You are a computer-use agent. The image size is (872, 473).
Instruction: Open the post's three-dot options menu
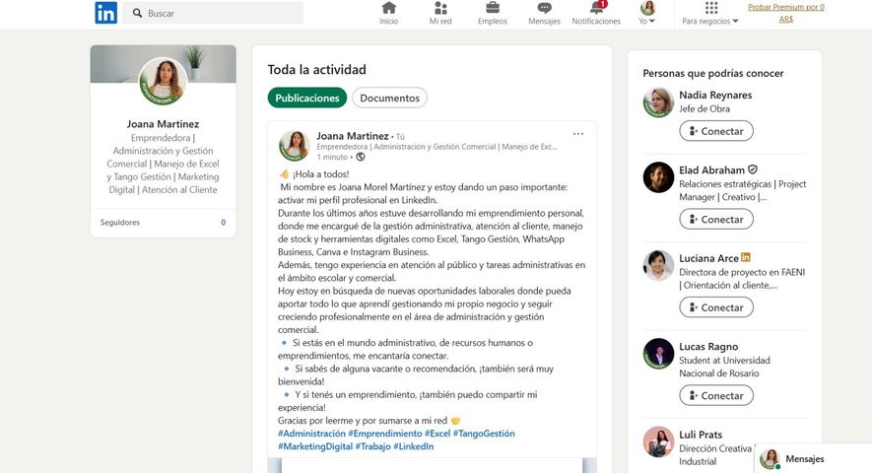pyautogui.click(x=578, y=134)
